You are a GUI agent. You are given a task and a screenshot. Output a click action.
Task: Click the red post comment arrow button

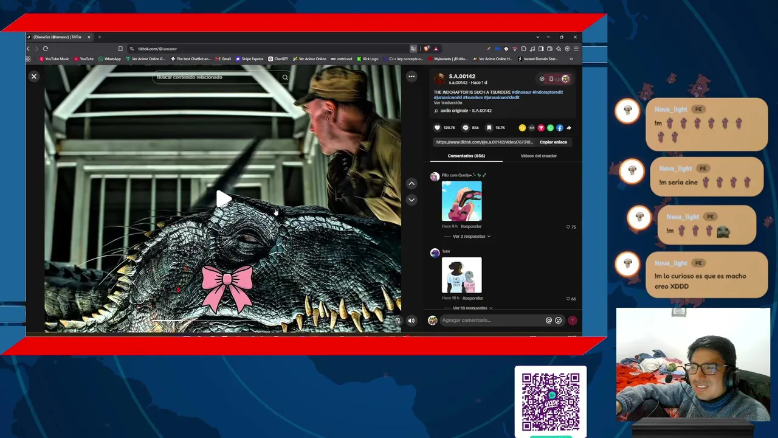click(572, 321)
